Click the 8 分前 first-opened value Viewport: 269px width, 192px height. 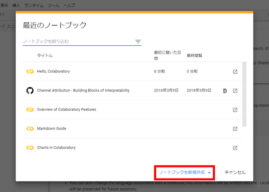click(159, 71)
